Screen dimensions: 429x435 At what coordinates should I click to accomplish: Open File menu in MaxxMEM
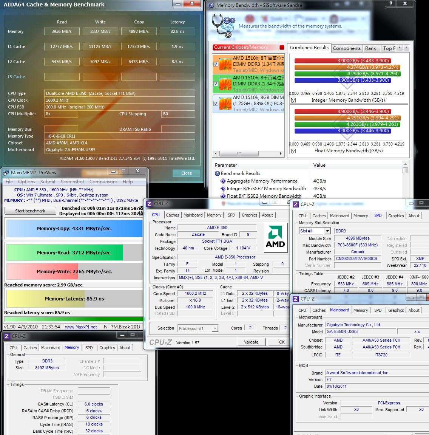9,182
